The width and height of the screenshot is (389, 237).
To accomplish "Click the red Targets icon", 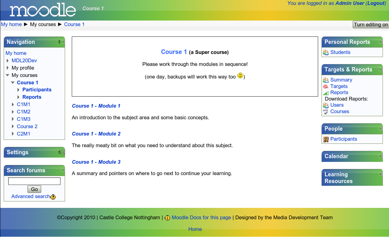I will (x=326, y=86).
